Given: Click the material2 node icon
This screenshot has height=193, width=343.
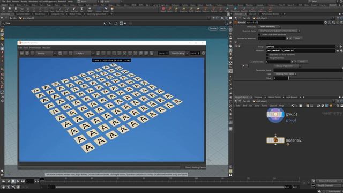Looking at the screenshot, I should (275, 140).
